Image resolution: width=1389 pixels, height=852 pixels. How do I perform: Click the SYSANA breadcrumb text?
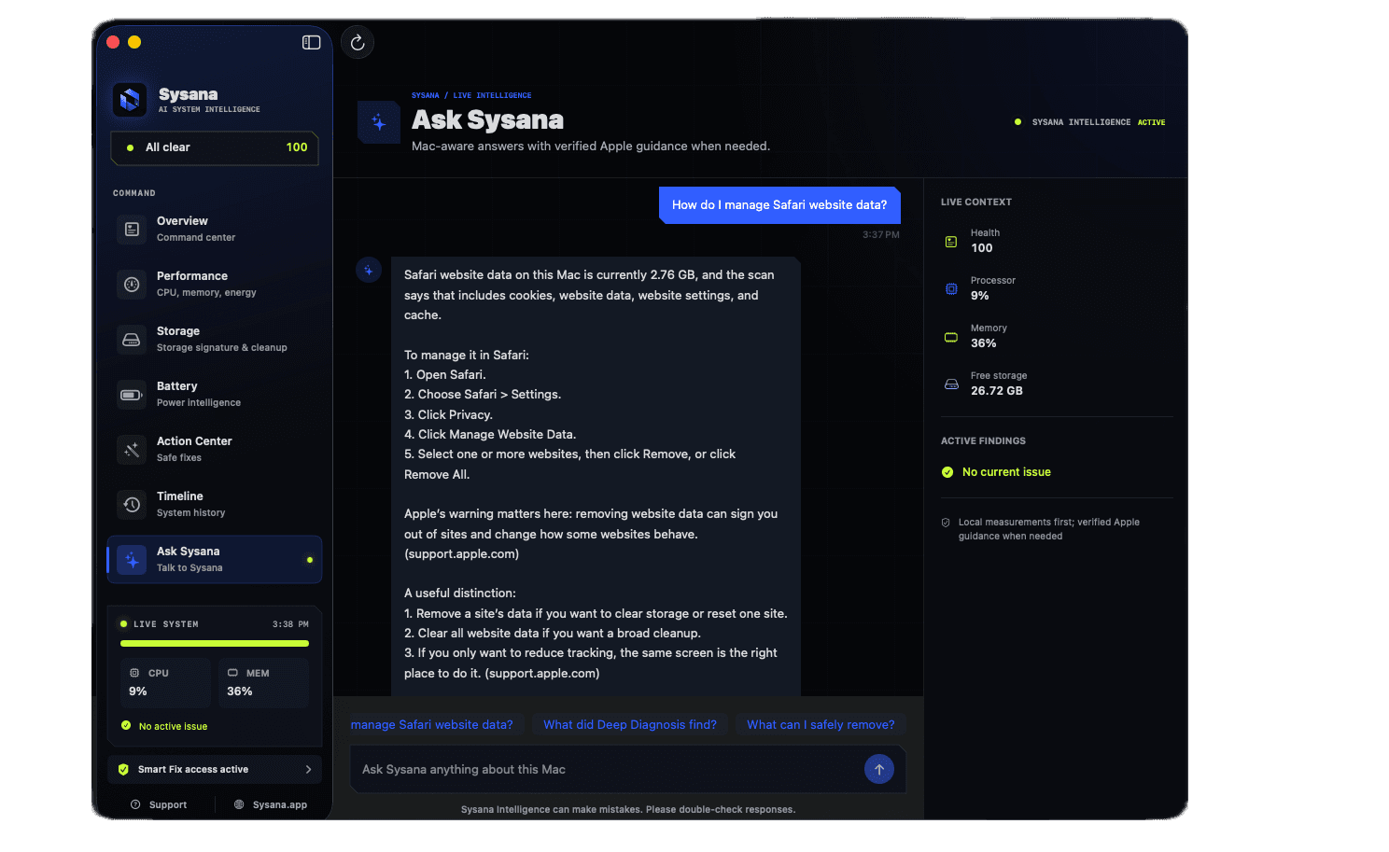pyautogui.click(x=425, y=95)
